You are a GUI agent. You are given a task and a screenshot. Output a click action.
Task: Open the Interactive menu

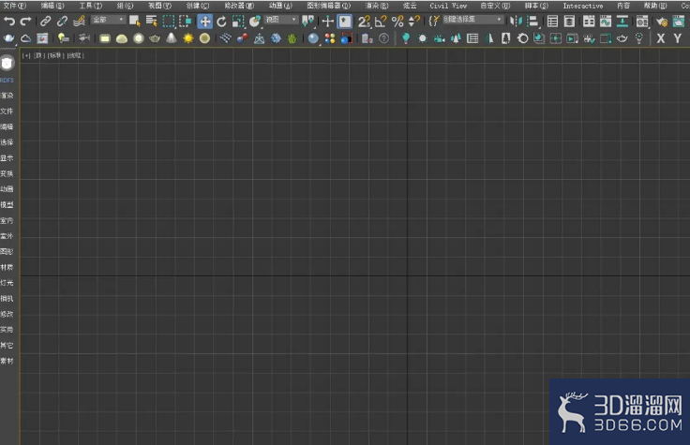pos(582,6)
